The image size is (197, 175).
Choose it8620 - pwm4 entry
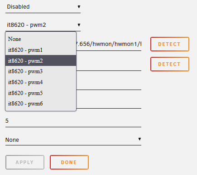click(41, 82)
